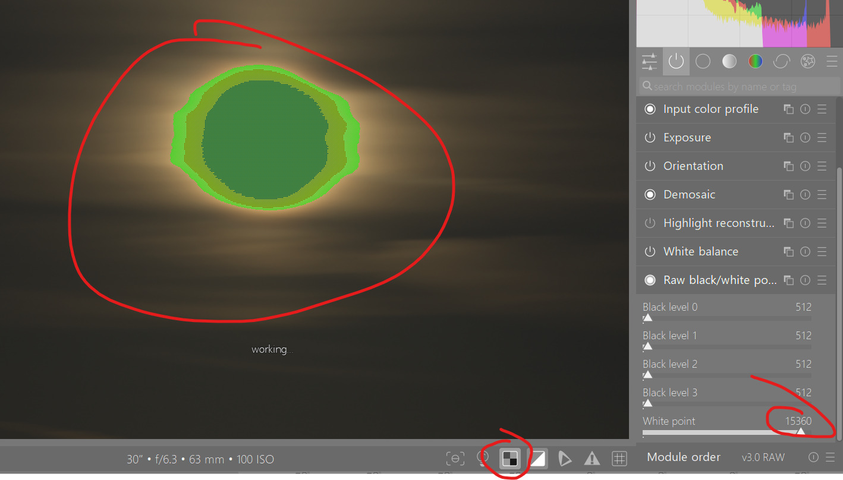This screenshot has height=480, width=843.
Task: Enable the White balance module
Action: [650, 252]
